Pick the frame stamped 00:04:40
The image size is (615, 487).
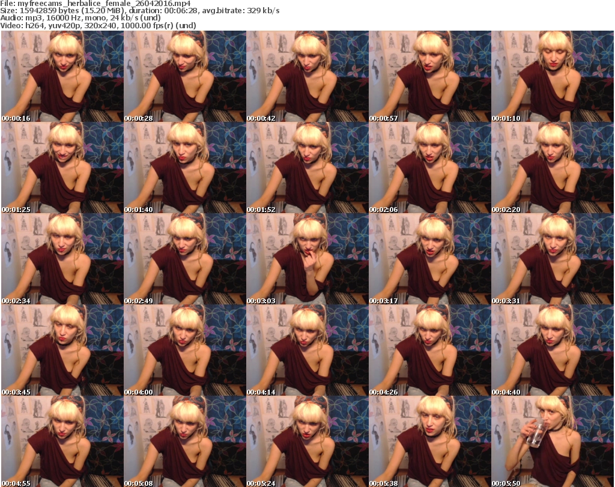click(x=553, y=350)
